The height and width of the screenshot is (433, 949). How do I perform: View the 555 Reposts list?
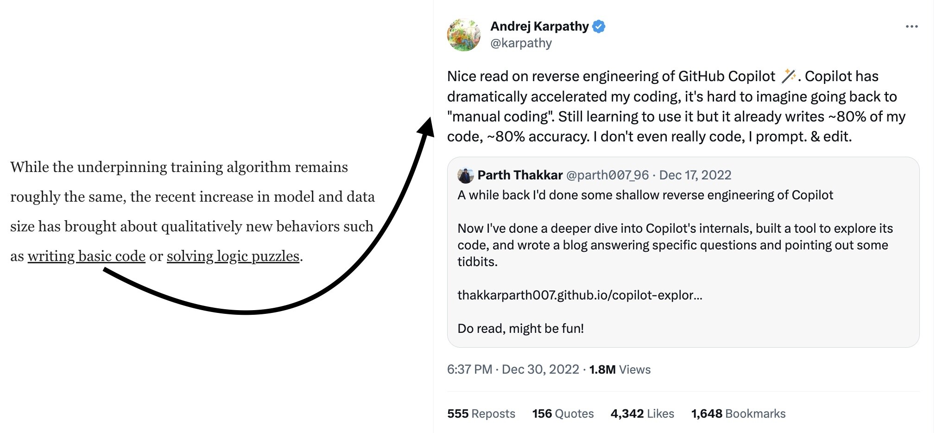pos(481,414)
